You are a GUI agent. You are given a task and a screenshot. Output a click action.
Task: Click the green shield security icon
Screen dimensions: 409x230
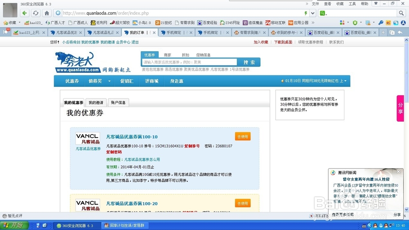355,23
